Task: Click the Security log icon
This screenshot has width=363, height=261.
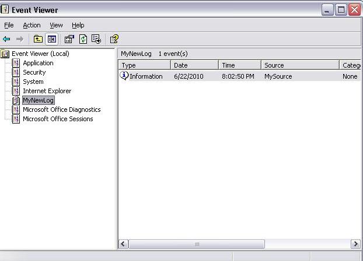Action: 16,72
